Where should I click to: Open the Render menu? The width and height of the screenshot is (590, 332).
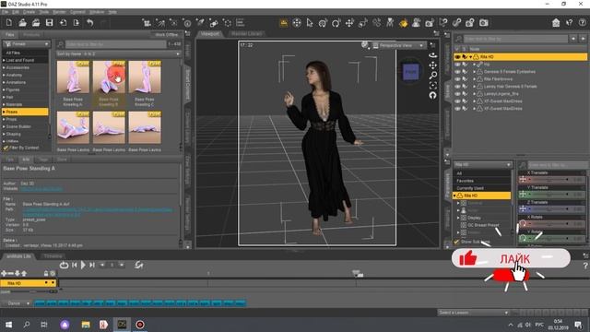(59, 12)
